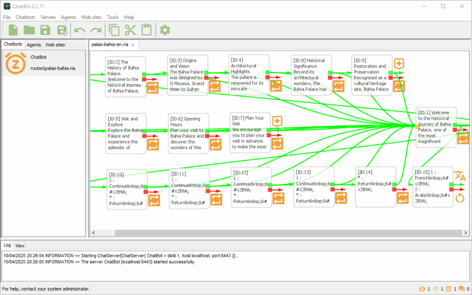Toggle the red failure output on node ID:14
The width and height of the screenshot is (472, 295).
click(394, 189)
